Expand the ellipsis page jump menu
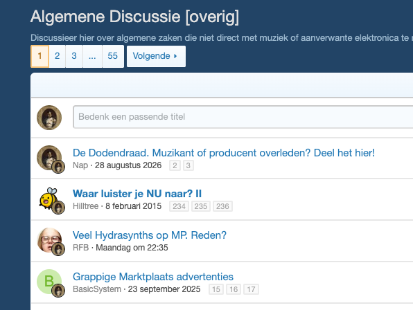This screenshot has height=310, width=413. (x=92, y=56)
